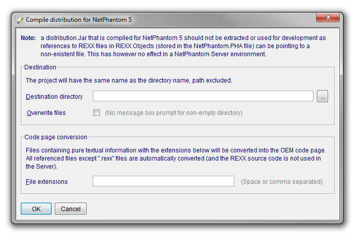Click the 'Space or comma separated' hint
The width and height of the screenshot is (357, 238).
point(281,182)
